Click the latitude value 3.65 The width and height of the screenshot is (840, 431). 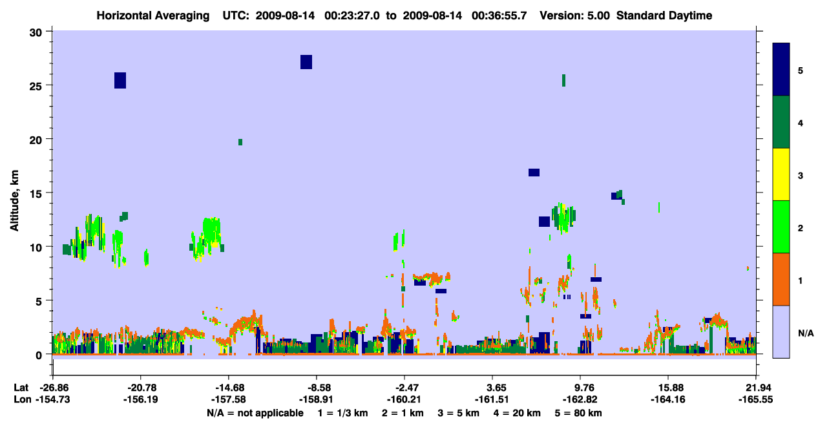click(492, 388)
